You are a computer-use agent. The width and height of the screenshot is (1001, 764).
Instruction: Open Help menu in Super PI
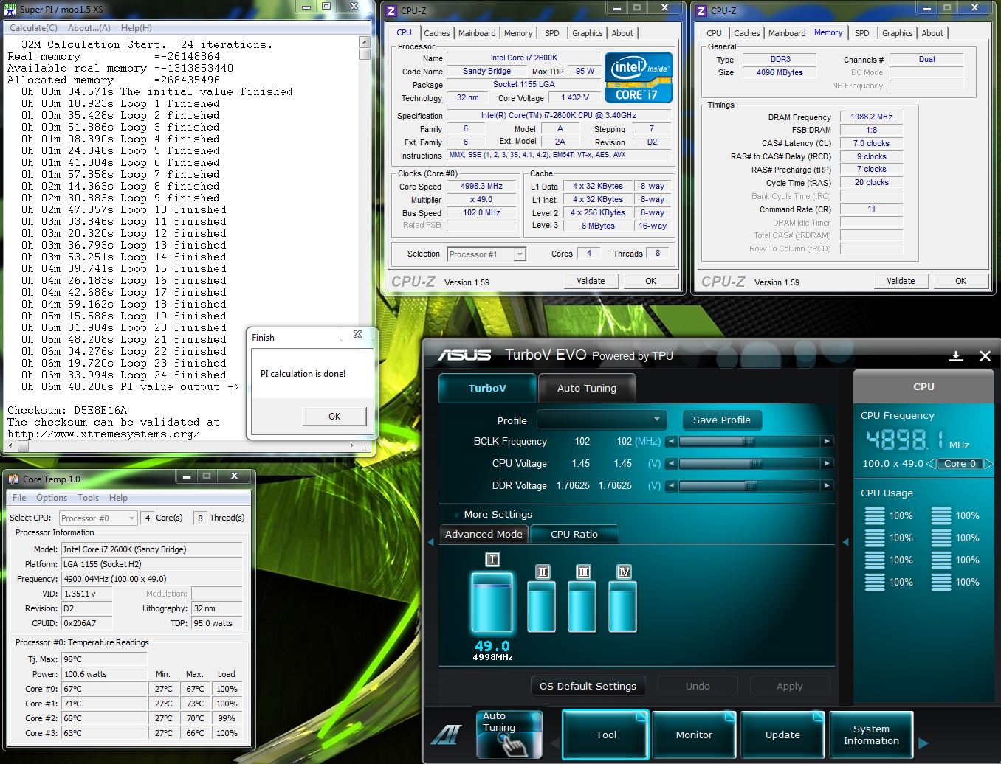(137, 28)
